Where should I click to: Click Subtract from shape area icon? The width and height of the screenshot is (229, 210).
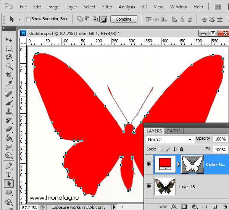point(87,19)
